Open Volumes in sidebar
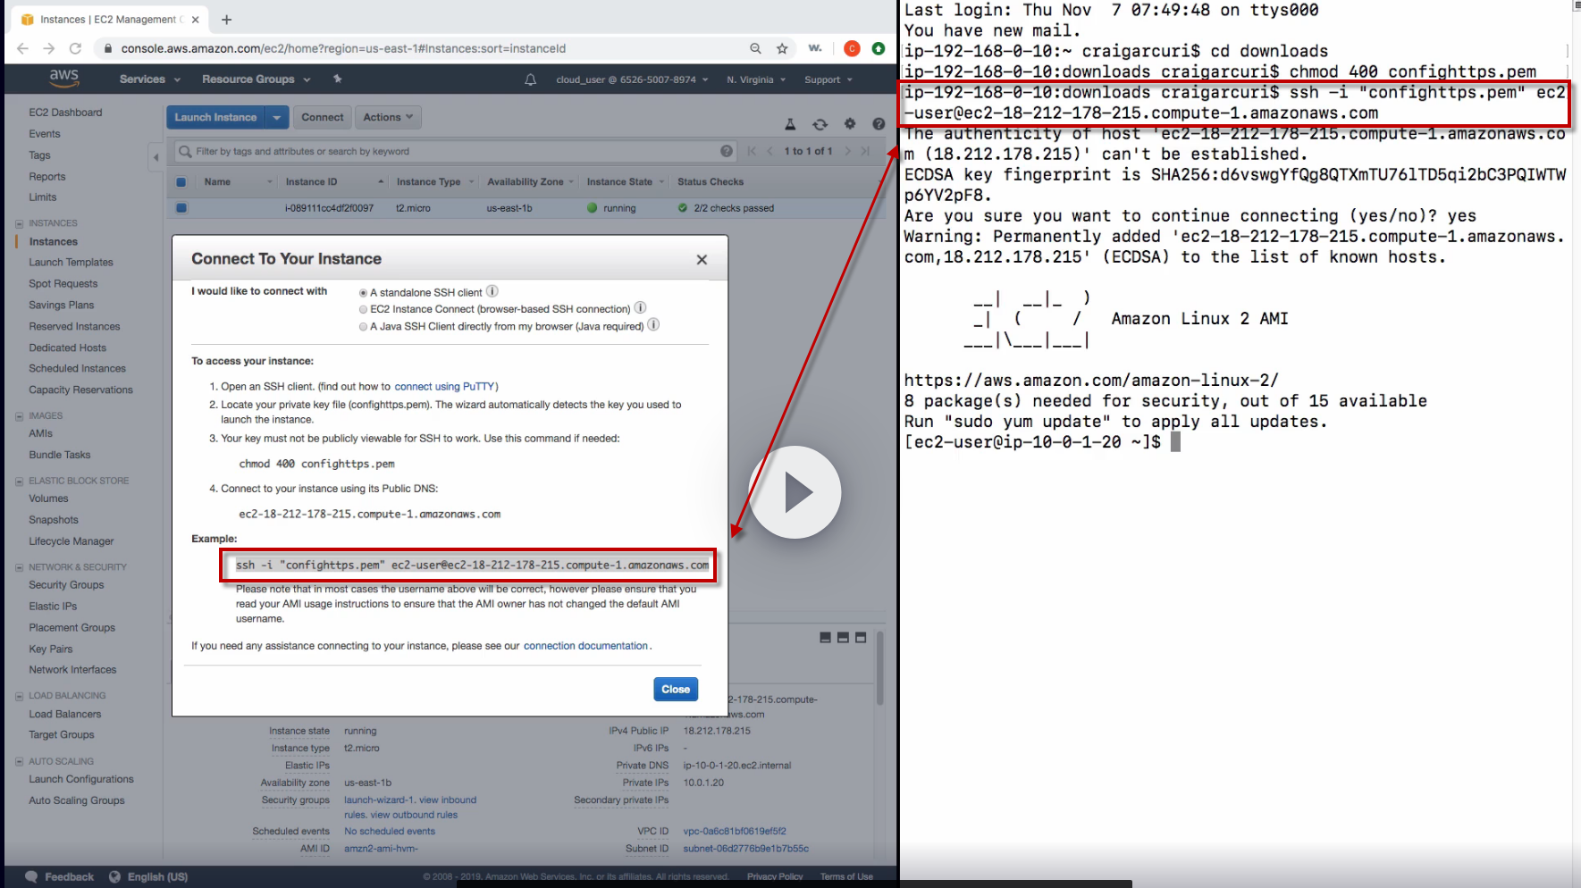The image size is (1581, 888). pos(48,498)
